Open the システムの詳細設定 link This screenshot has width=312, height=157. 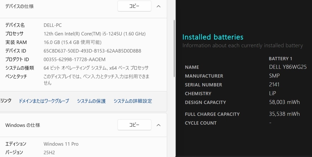pyautogui.click(x=133, y=101)
